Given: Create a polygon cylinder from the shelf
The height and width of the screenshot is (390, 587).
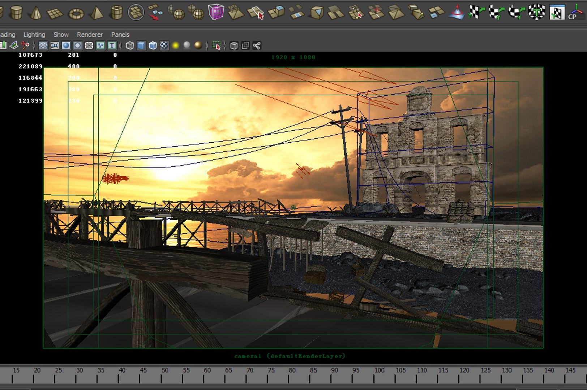Looking at the screenshot, I should pos(16,13).
